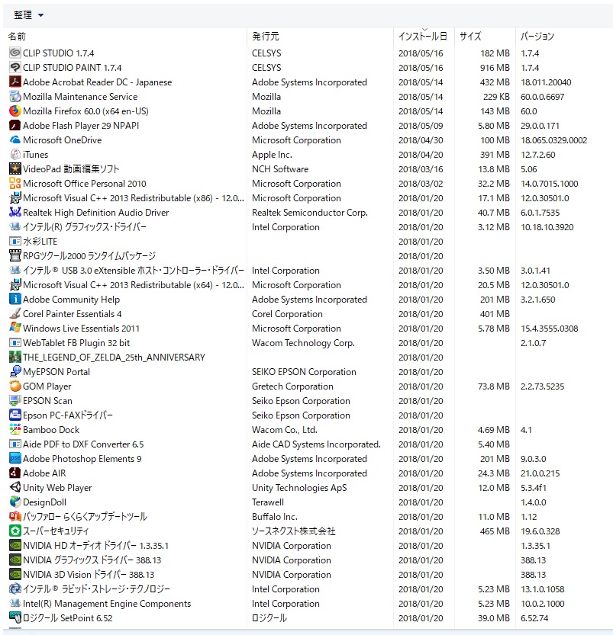Click the Mozilla Firefox 60.0 icon
613x635 pixels.
pos(15,111)
